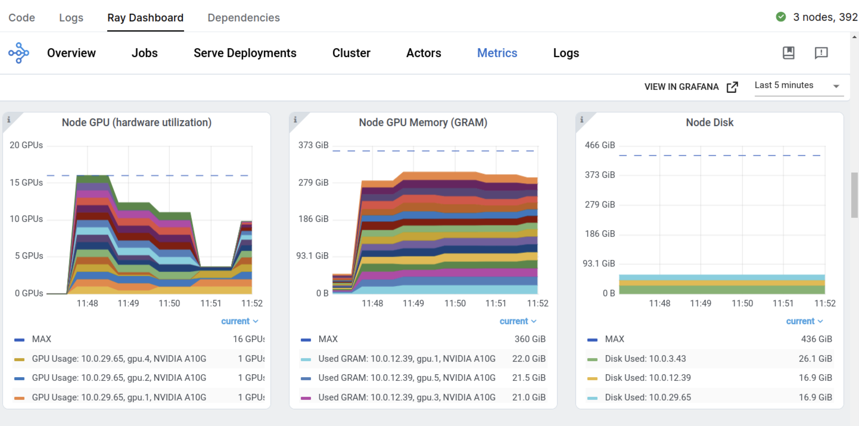
Task: Expand the current sort in Node Disk legend
Action: pyautogui.click(x=804, y=321)
